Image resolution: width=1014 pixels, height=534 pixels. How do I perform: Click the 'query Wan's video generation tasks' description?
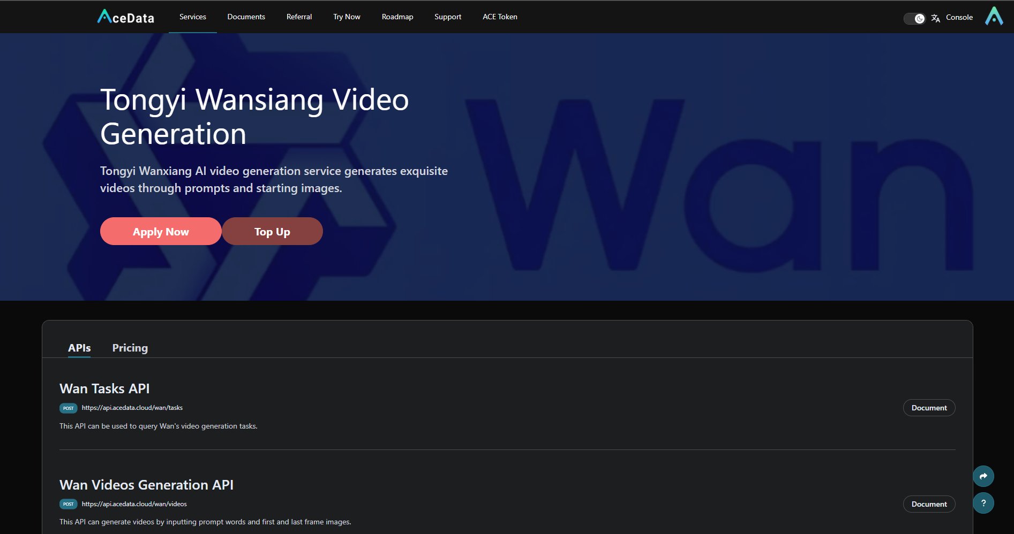[159, 426]
